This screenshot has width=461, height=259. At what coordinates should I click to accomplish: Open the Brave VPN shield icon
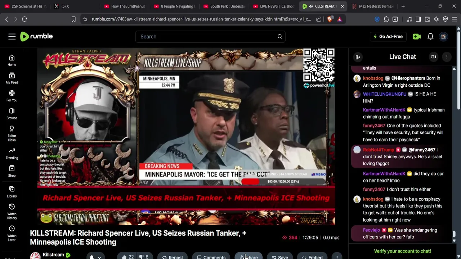coord(446,19)
